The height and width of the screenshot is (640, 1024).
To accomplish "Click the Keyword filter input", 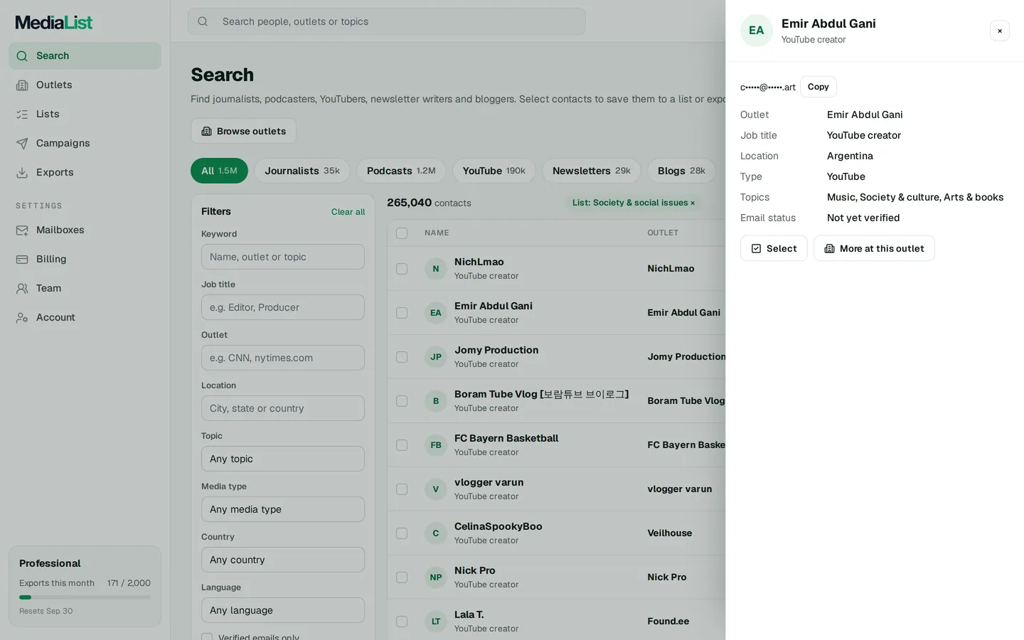I will [283, 257].
